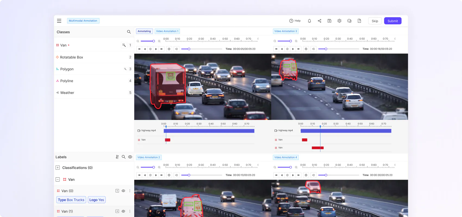Click the Logo Yes attribute tag
This screenshot has height=217, width=462.
pyautogui.click(x=97, y=200)
